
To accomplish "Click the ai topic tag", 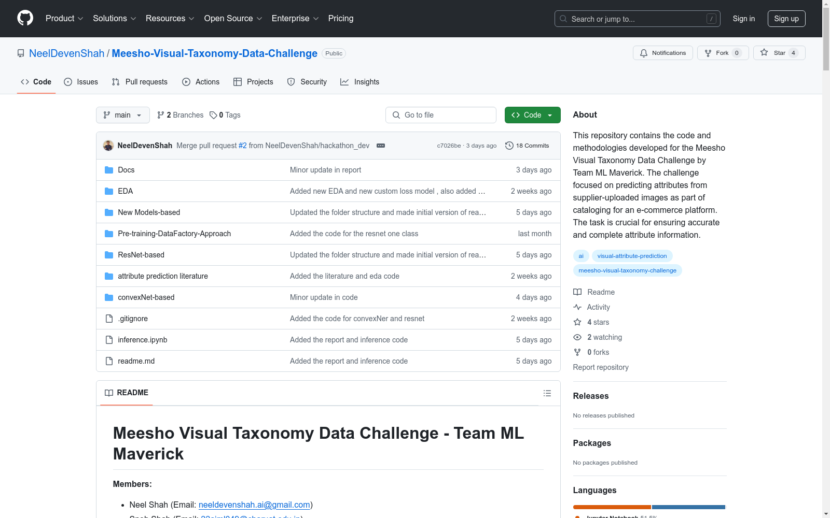I will [581, 256].
